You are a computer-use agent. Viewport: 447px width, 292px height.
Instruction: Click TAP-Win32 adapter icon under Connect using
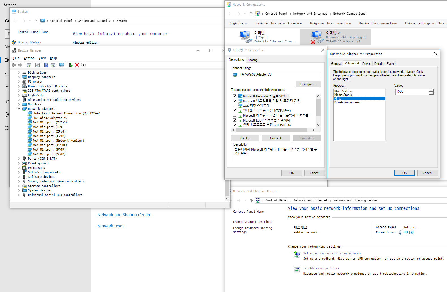pos(235,74)
